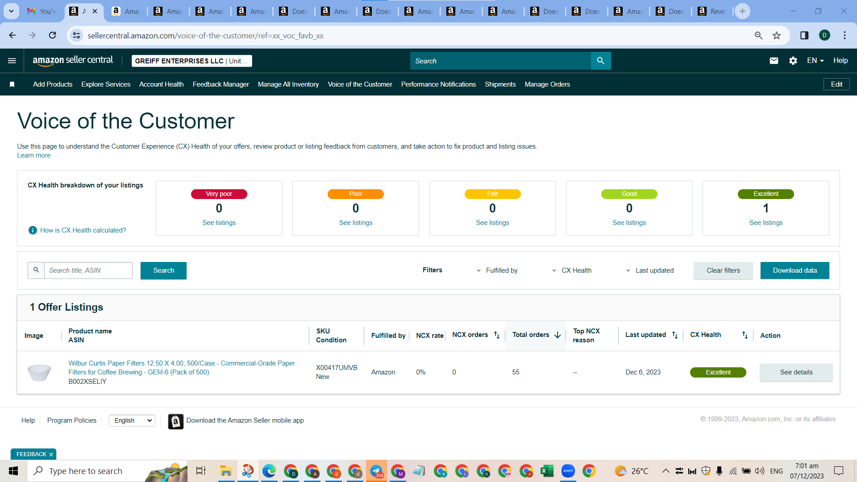
Task: Open the hamburger navigation menu
Action: [12, 61]
